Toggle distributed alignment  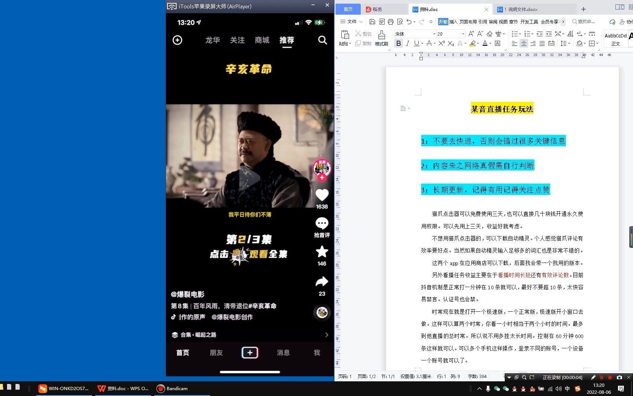coord(551,43)
